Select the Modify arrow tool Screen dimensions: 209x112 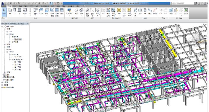pos(4,12)
